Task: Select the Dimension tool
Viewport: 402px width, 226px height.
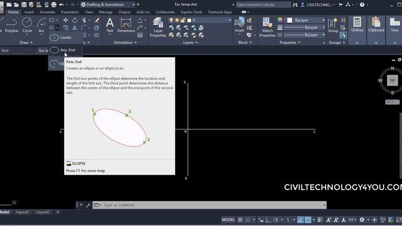Action: click(x=126, y=25)
